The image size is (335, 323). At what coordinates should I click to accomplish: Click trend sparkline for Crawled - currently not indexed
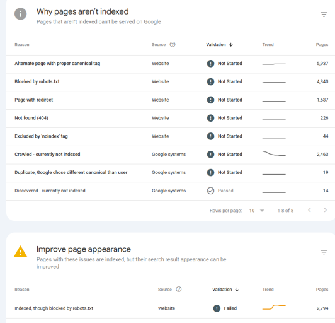(274, 153)
